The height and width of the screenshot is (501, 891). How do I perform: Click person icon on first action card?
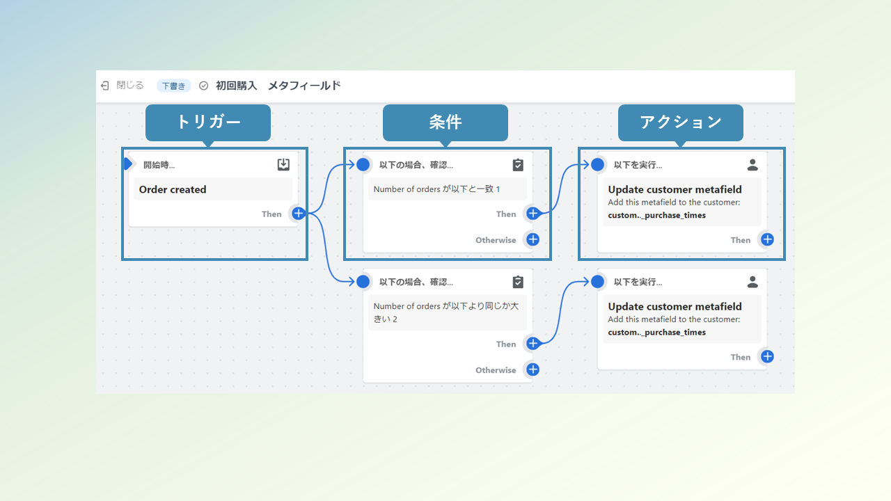(x=752, y=165)
